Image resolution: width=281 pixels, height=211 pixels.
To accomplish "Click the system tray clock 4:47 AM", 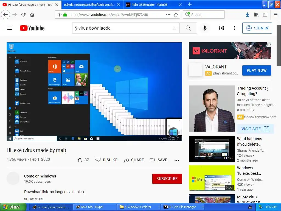I will coord(271,207).
